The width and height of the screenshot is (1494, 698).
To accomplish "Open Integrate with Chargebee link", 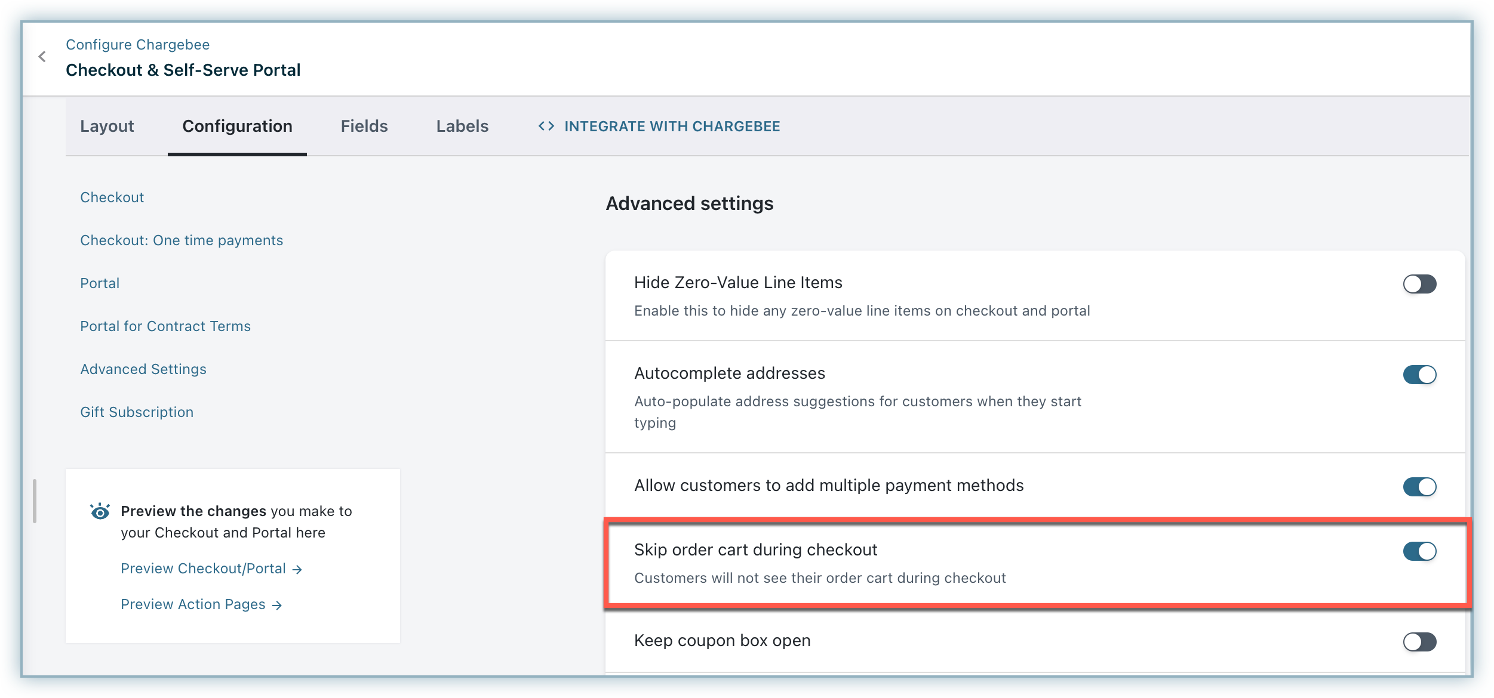I will 672,126.
